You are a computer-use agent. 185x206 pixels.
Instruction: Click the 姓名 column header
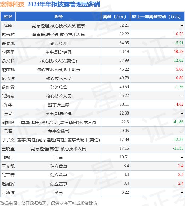click(8, 17)
